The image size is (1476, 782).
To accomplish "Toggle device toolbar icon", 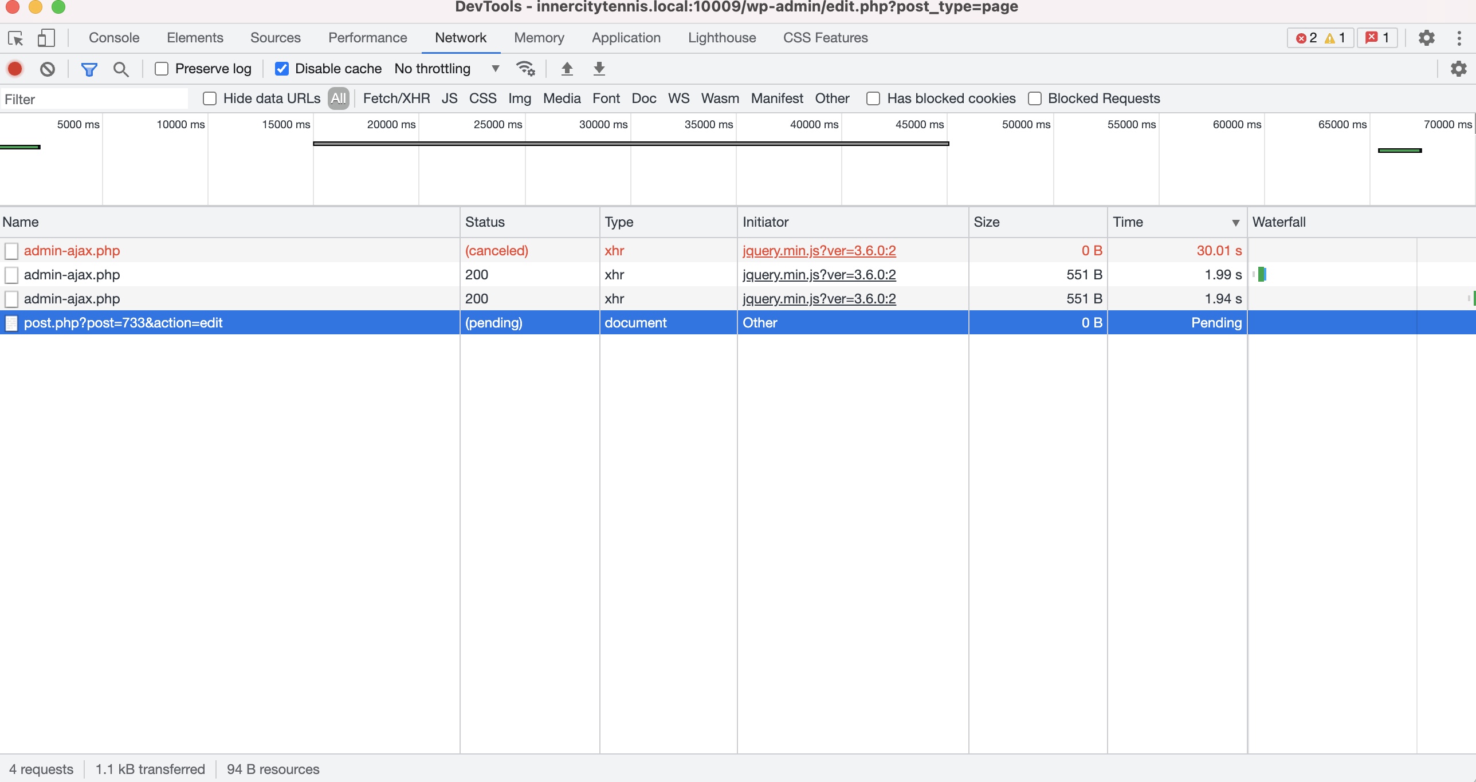I will coord(46,38).
